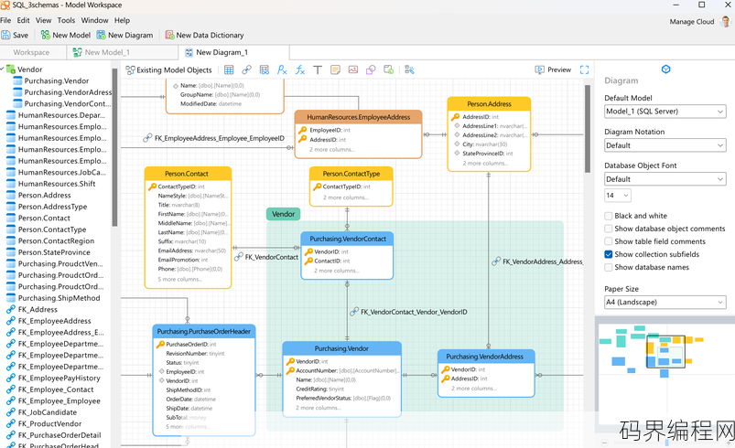Click the diagram canvas vertical scrollbar
This screenshot has width=735, height=448.
pos(588,129)
